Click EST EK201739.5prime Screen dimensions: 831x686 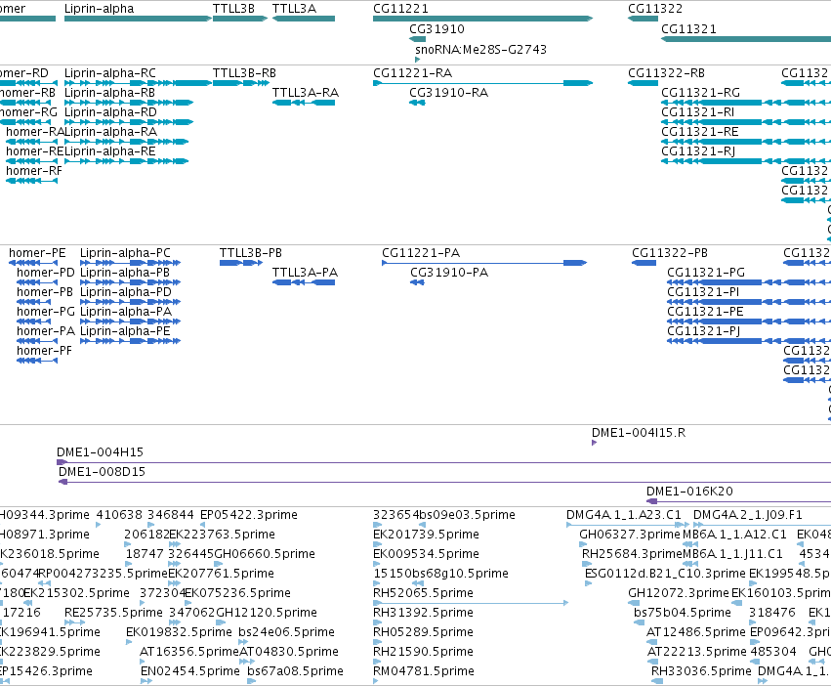(x=377, y=544)
